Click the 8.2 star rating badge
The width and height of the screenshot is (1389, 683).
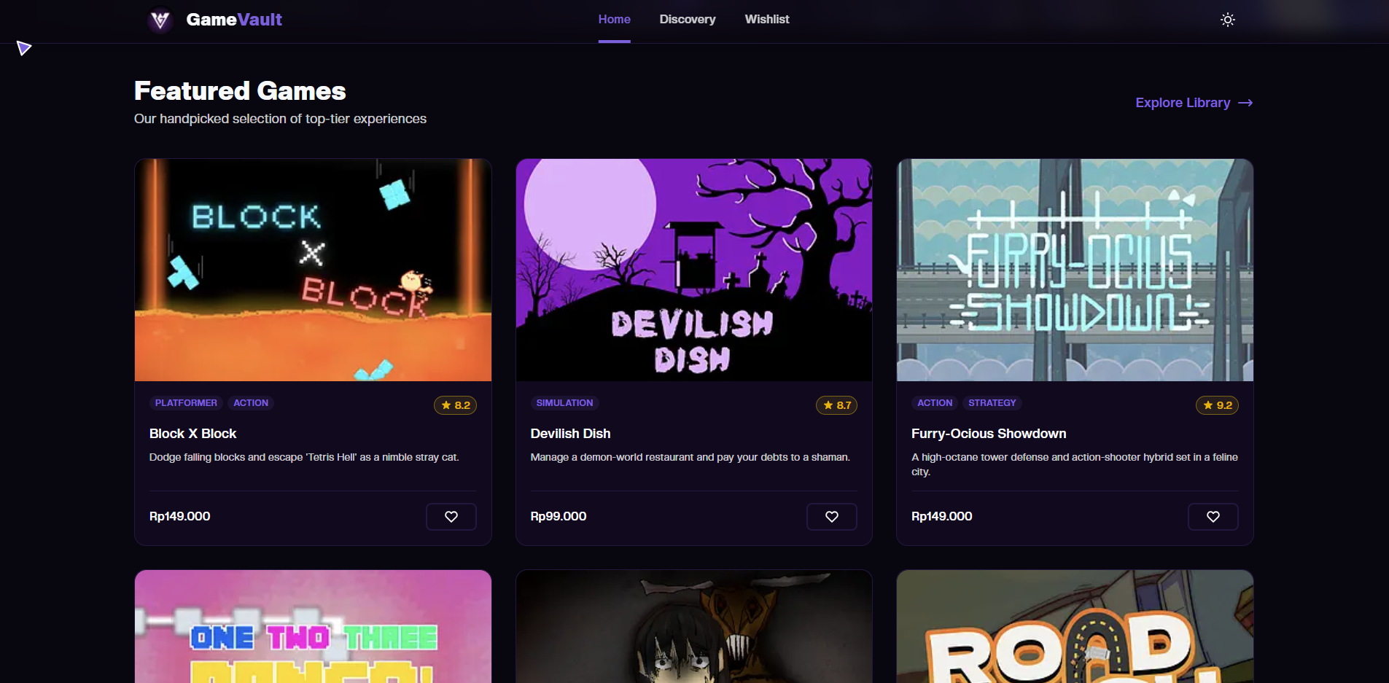pos(455,405)
